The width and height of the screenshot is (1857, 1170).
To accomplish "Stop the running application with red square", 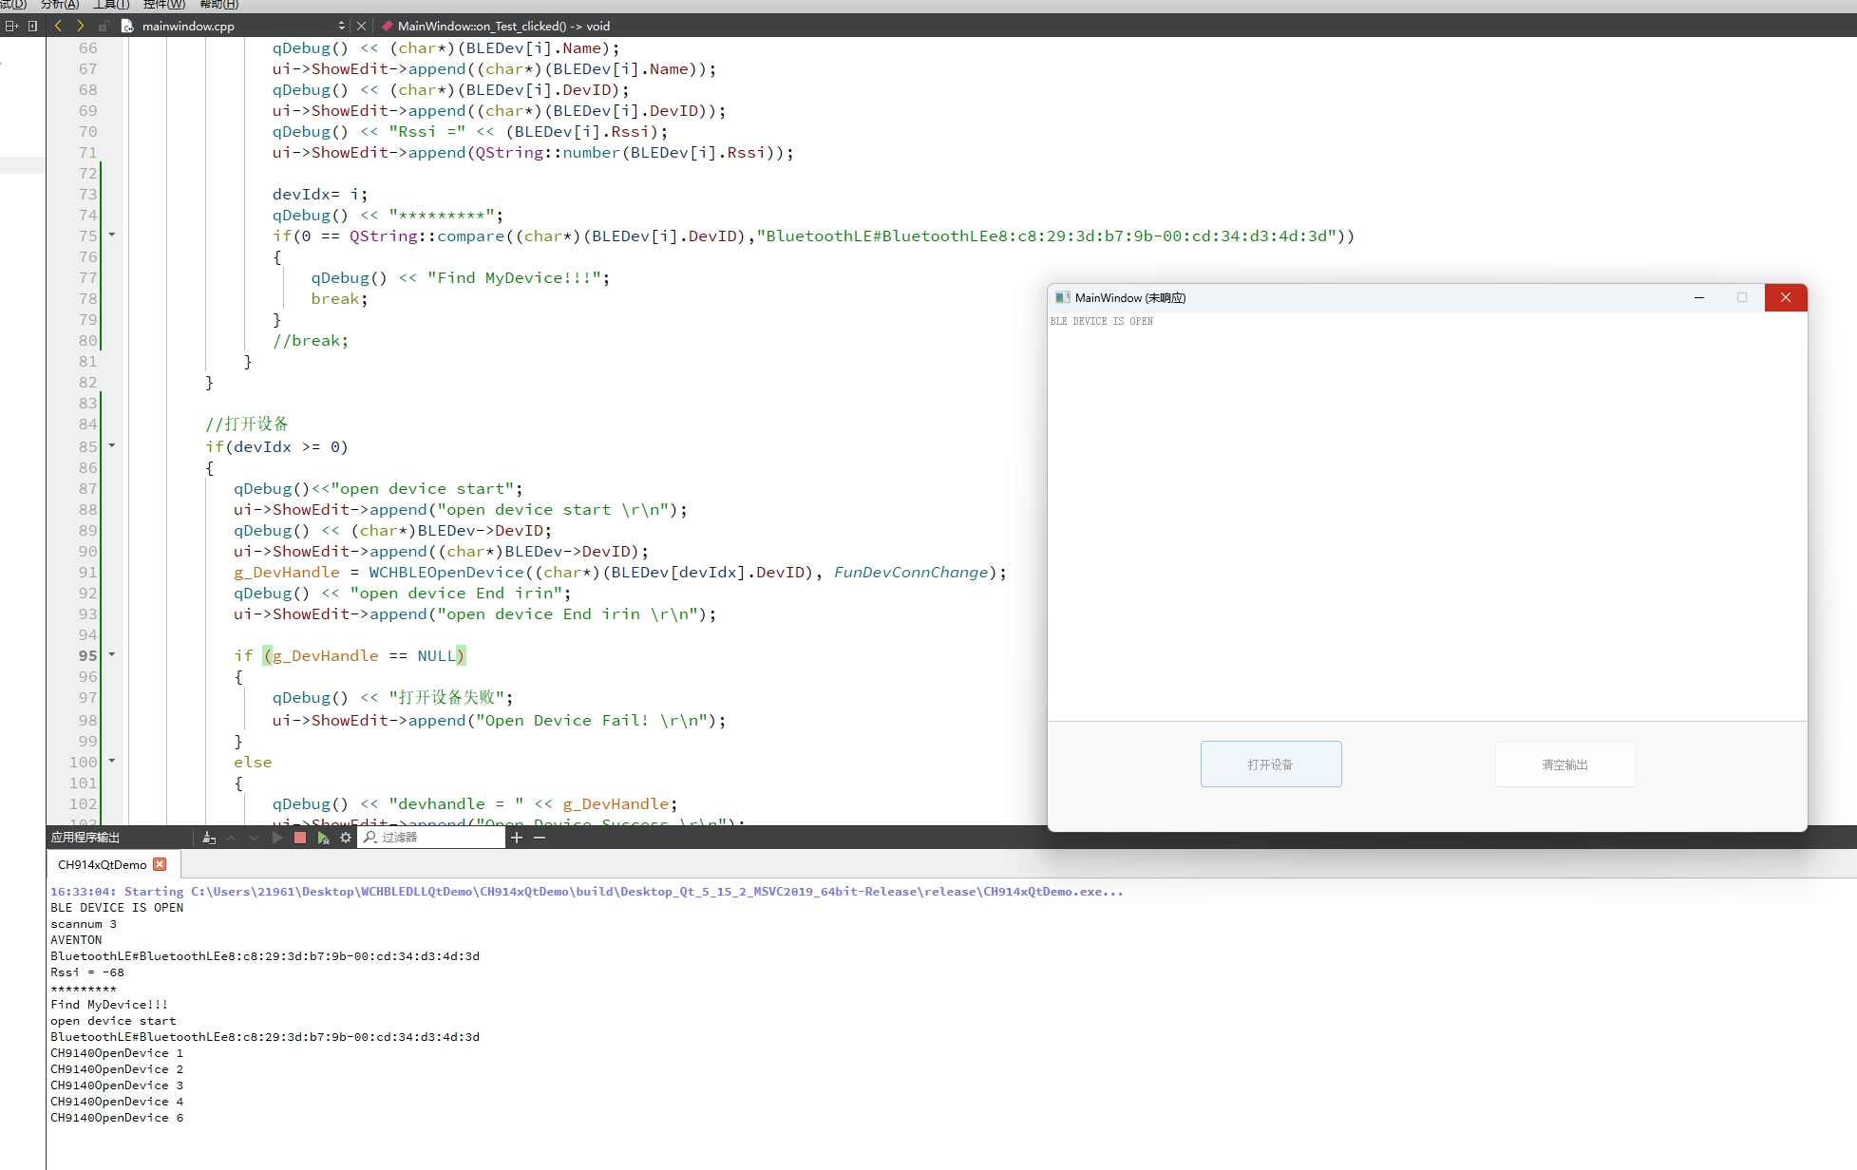I will point(300,838).
